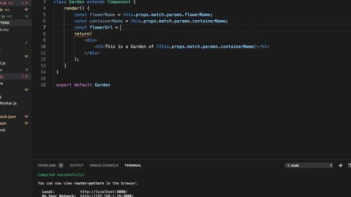Open the http://localhost:3000/ link in terminal
The width and height of the screenshot is (351, 197).
tap(104, 192)
